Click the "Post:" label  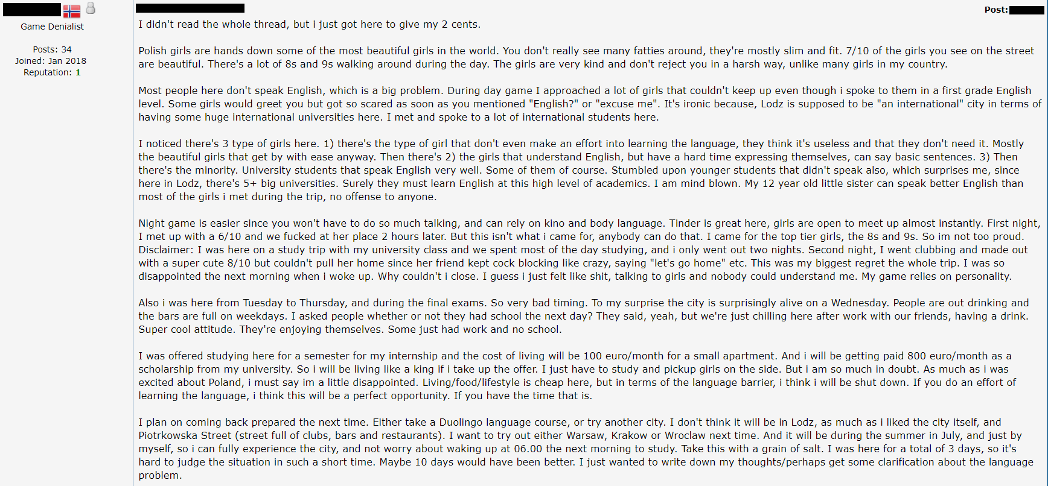[x=995, y=10]
